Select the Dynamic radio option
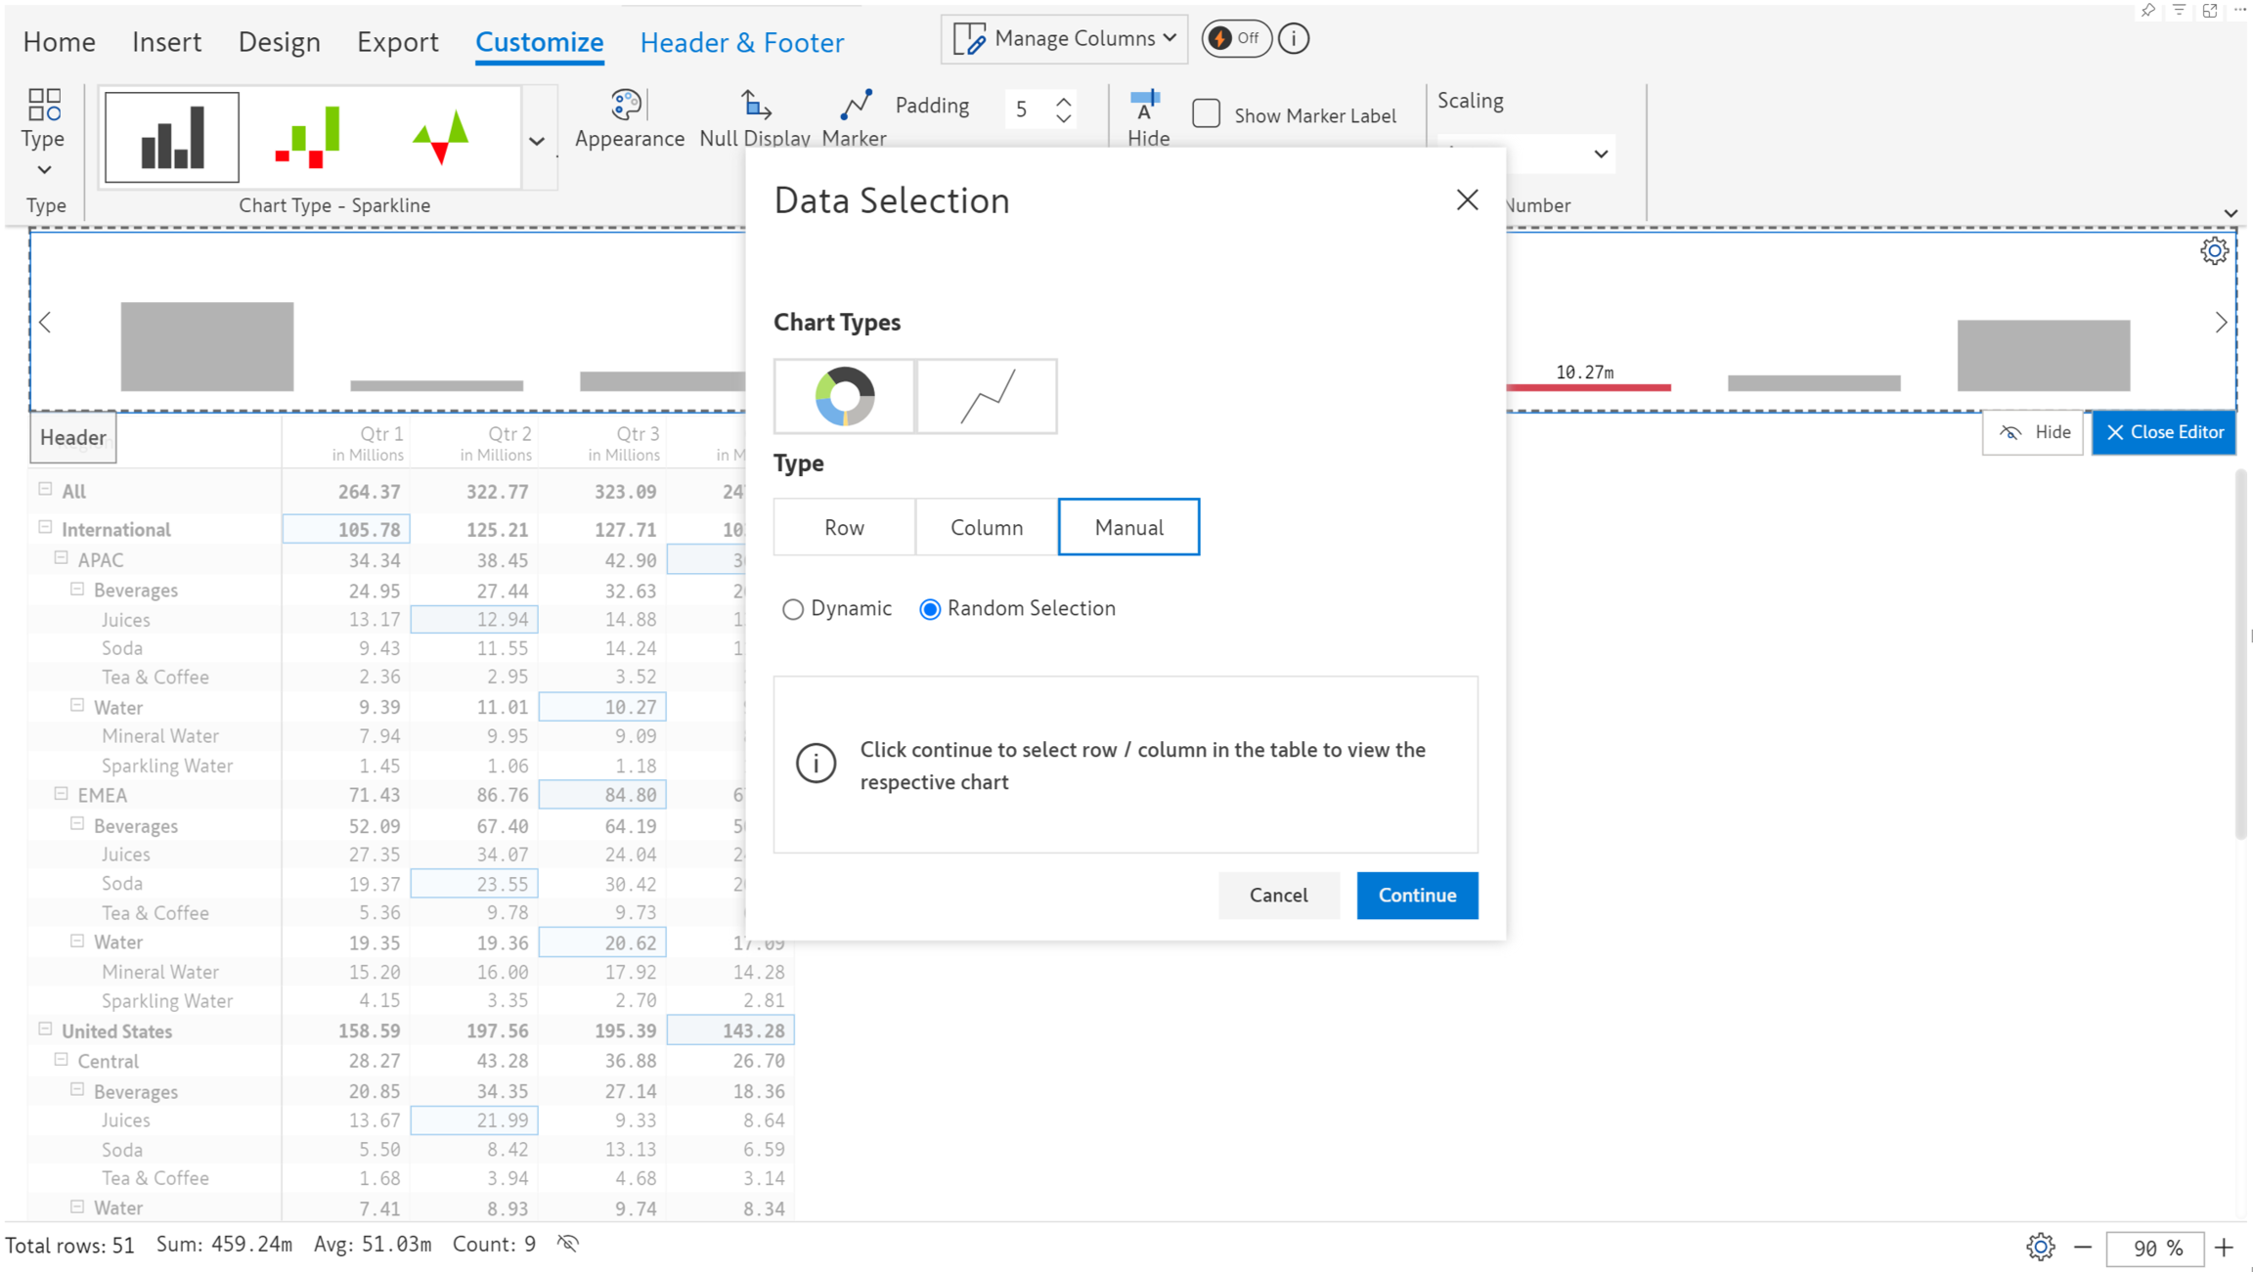 coord(793,609)
